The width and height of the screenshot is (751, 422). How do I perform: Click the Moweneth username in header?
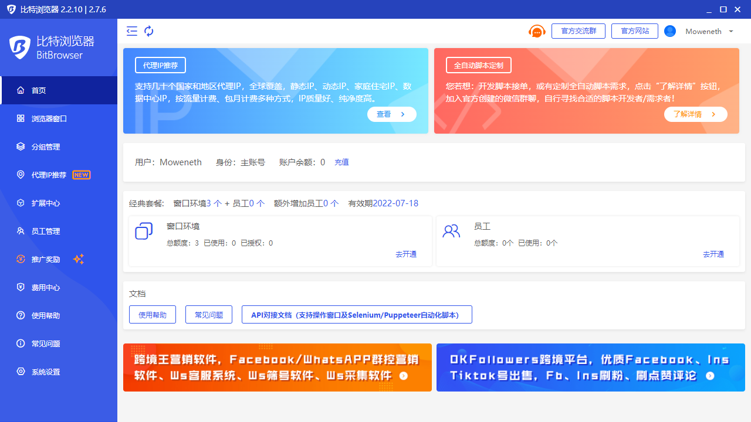tap(703, 32)
